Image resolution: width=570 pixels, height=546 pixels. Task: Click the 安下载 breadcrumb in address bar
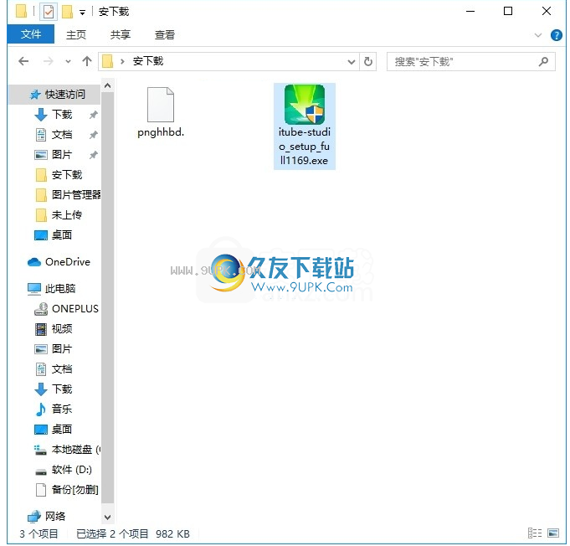(148, 61)
